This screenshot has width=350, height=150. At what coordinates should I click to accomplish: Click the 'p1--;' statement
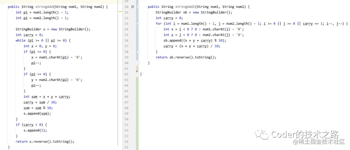click(x=36, y=63)
